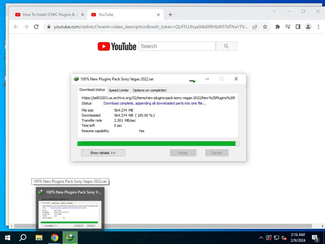The width and height of the screenshot is (325, 244).
Task: Open the network tray icon
Action: (276, 238)
